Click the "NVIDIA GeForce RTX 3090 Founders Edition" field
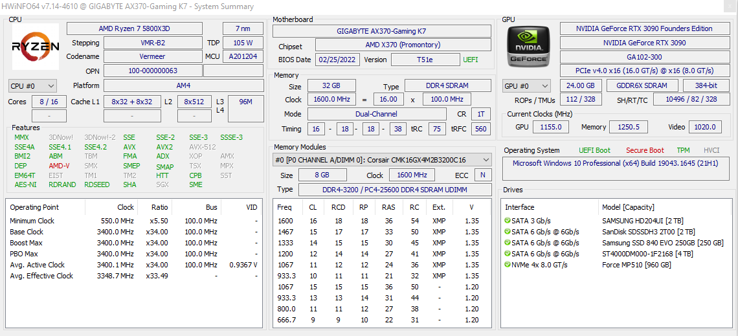Image resolution: width=738 pixels, height=336 pixels. pyautogui.click(x=644, y=28)
